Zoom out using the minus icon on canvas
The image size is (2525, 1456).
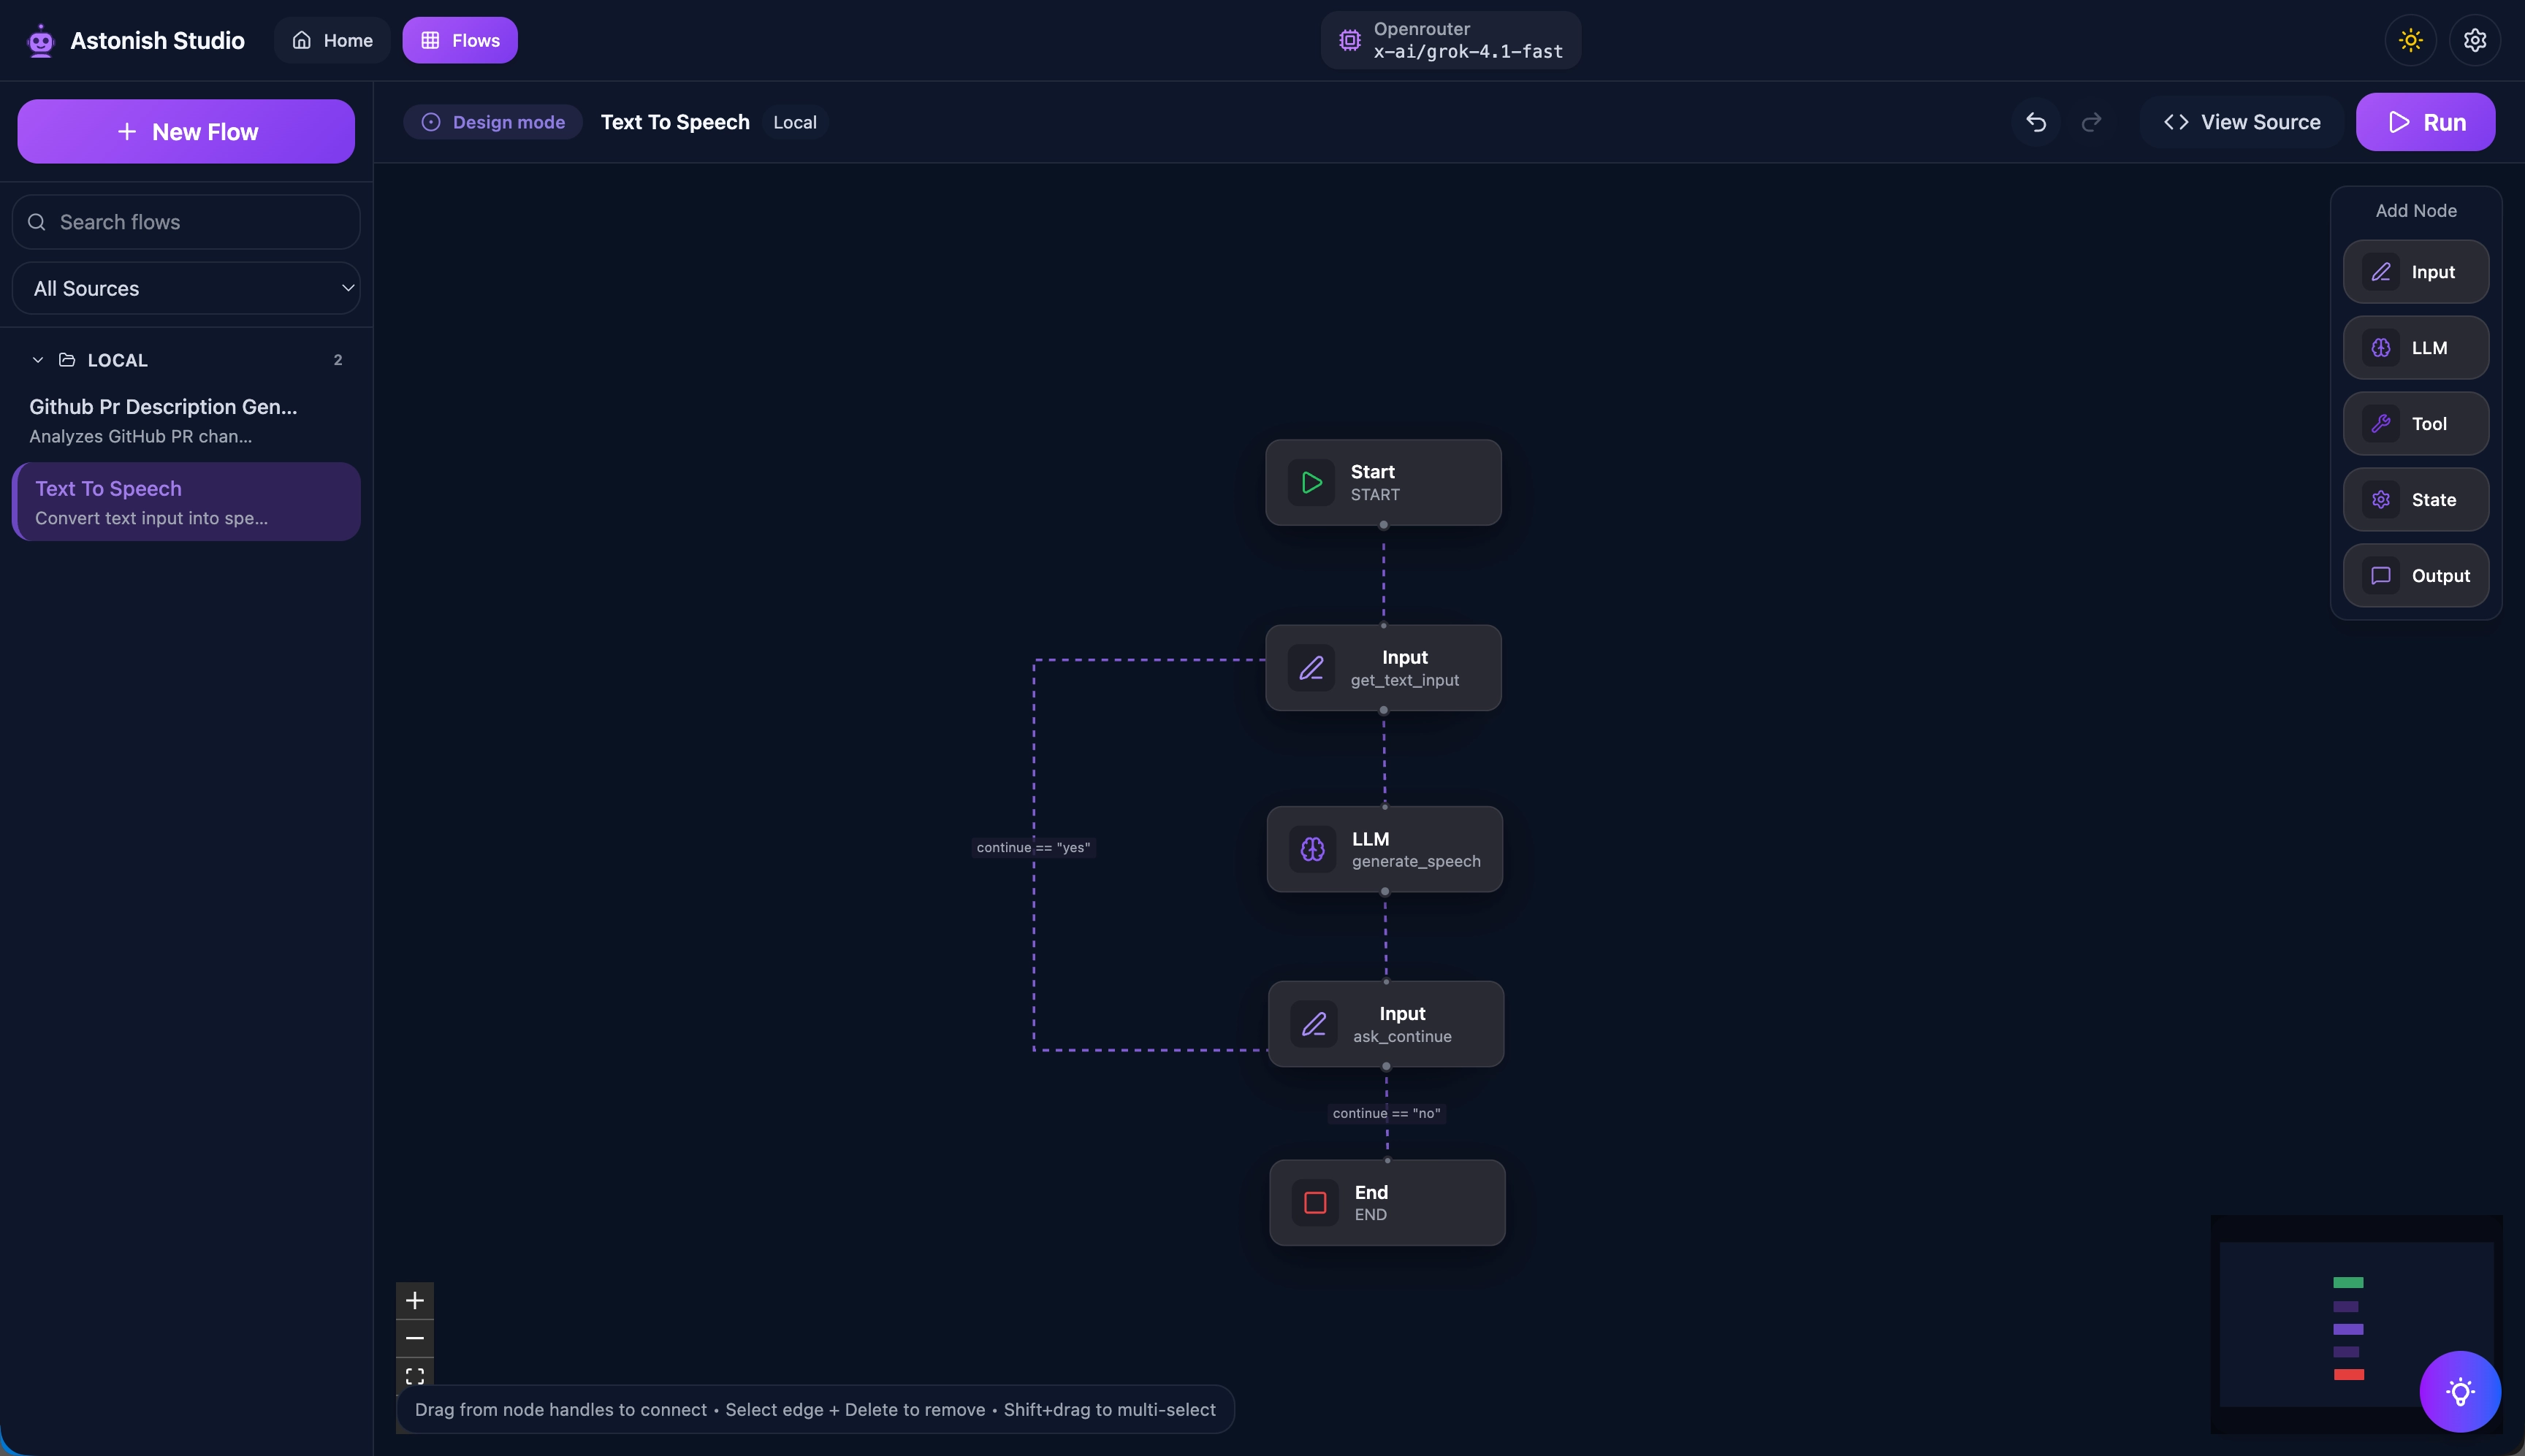(x=415, y=1338)
